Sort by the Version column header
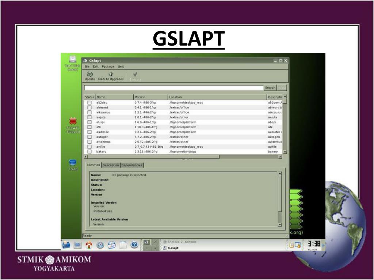 click(x=150, y=97)
